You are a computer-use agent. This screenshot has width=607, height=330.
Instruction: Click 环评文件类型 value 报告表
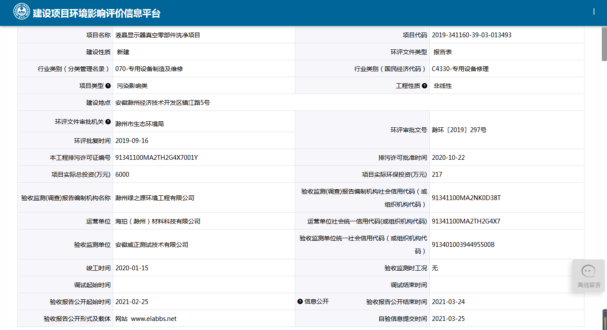[443, 52]
